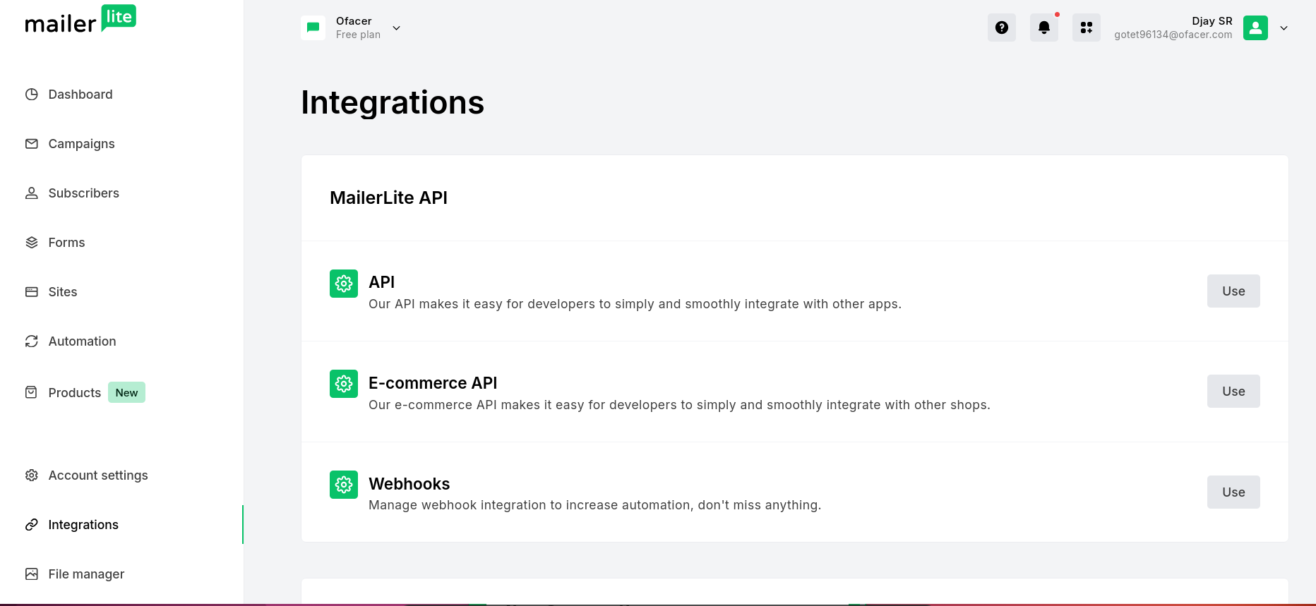Use the E-commerce API integration
This screenshot has width=1316, height=606.
[x=1233, y=391]
